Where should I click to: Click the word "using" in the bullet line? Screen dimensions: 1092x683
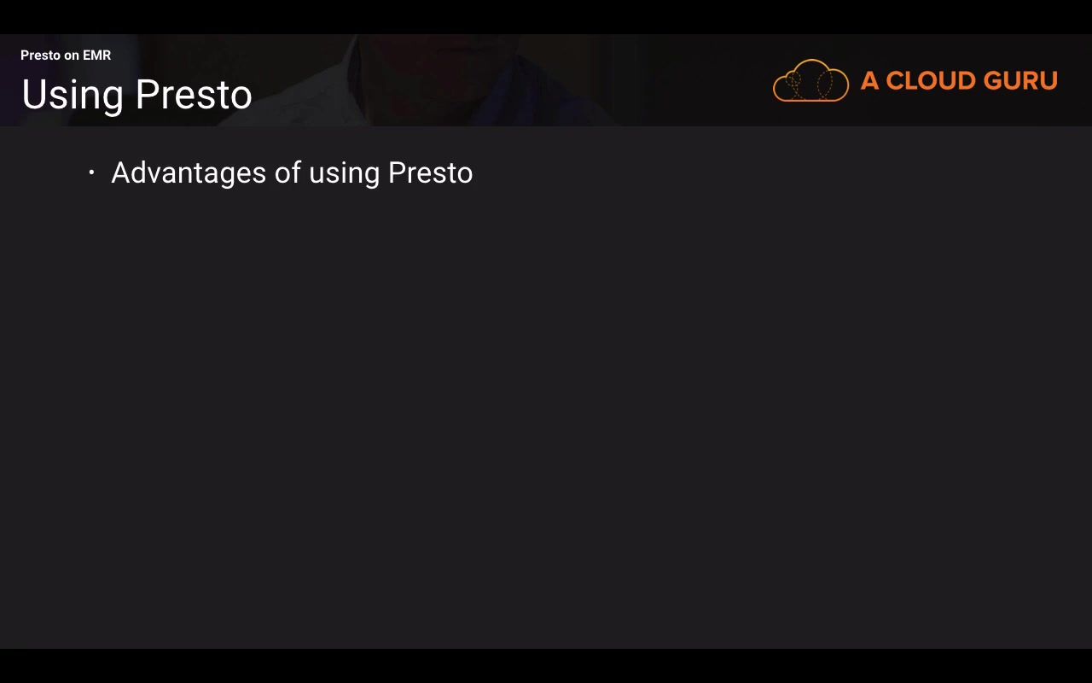coord(344,173)
